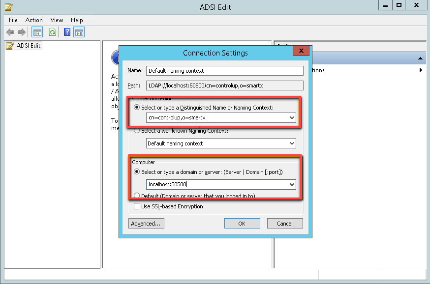The width and height of the screenshot is (430, 284).
Task: Open the Help menu
Action: pyautogui.click(x=77, y=20)
